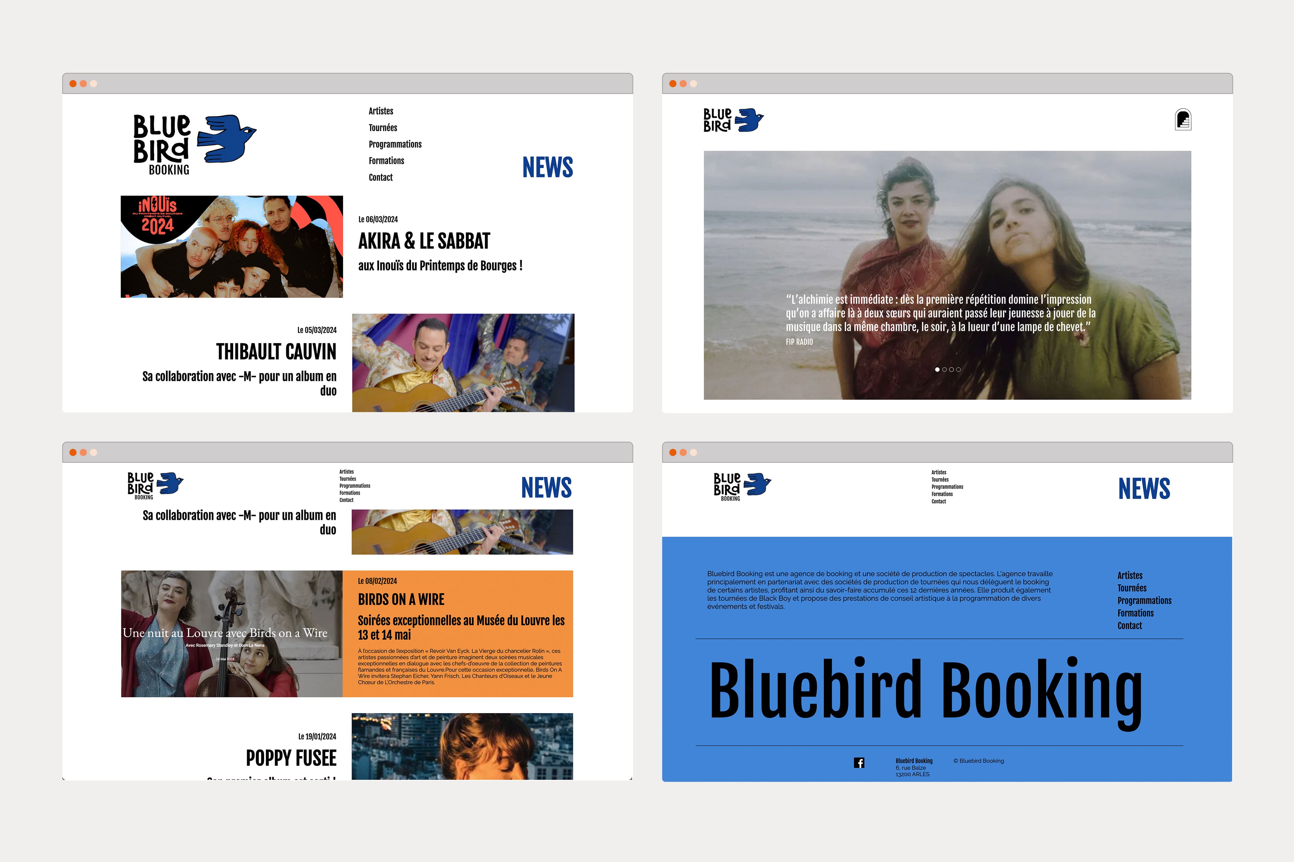Open Contact in top-left window menu
The image size is (1294, 862).
click(x=381, y=177)
